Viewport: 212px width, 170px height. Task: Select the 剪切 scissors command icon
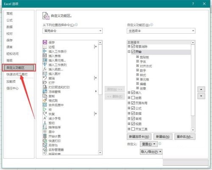coord(45,123)
